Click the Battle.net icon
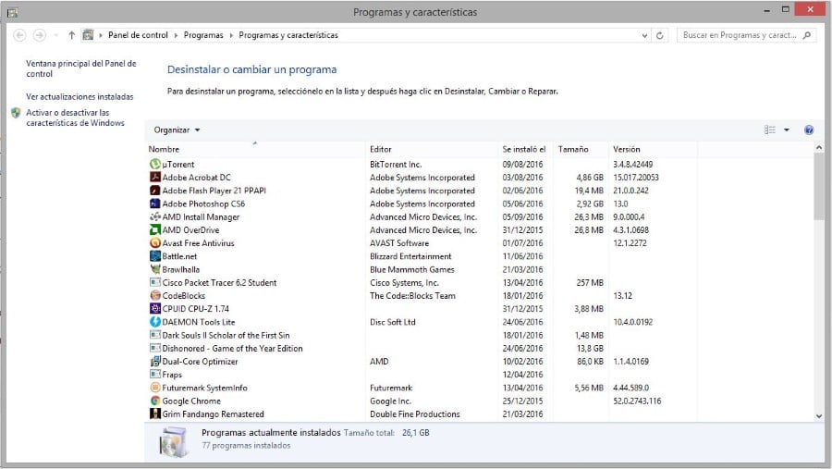Image resolution: width=832 pixels, height=469 pixels. 155,256
